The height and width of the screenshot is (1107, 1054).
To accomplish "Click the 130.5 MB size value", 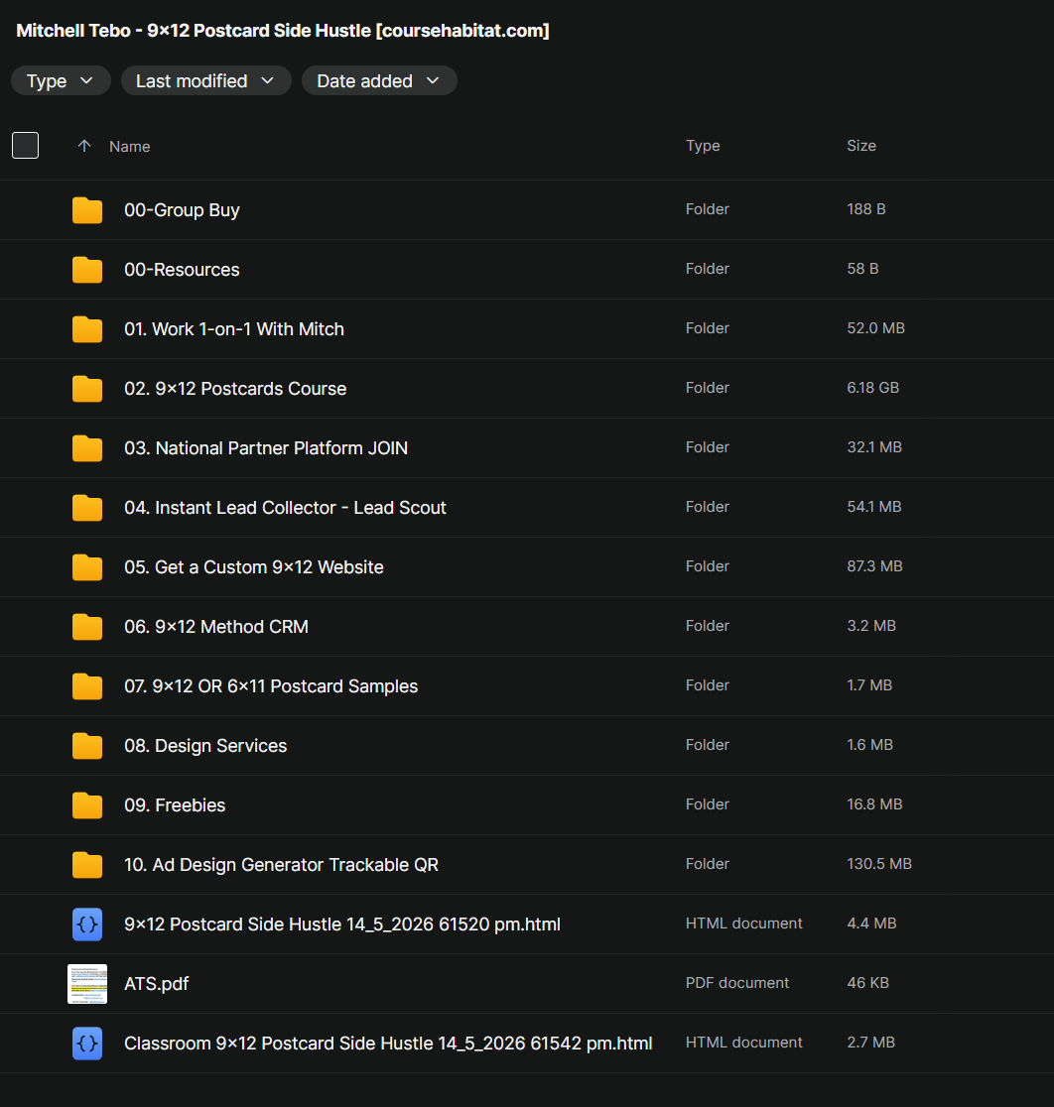I will pyautogui.click(x=878, y=863).
